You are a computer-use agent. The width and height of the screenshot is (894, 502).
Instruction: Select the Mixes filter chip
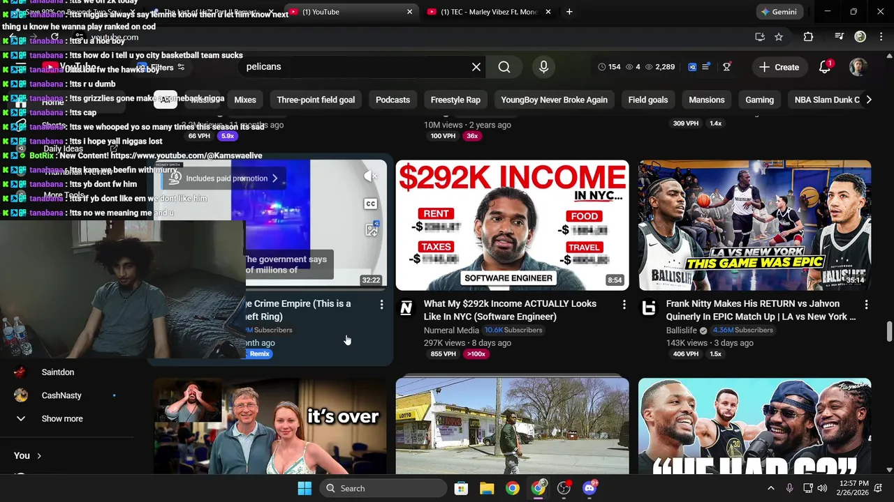click(x=245, y=100)
